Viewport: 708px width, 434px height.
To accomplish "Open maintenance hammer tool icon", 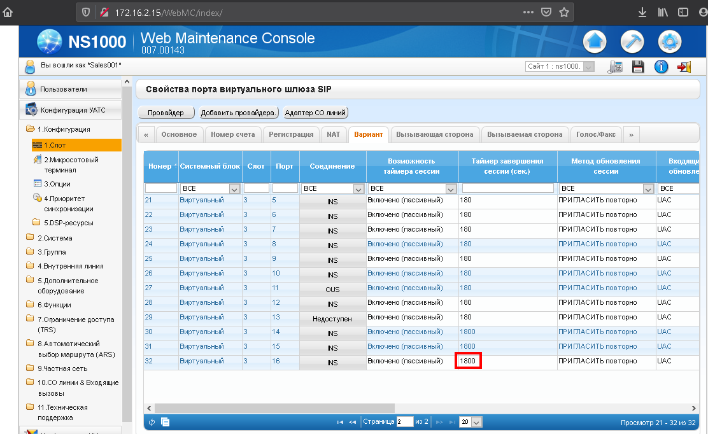I will pyautogui.click(x=632, y=42).
